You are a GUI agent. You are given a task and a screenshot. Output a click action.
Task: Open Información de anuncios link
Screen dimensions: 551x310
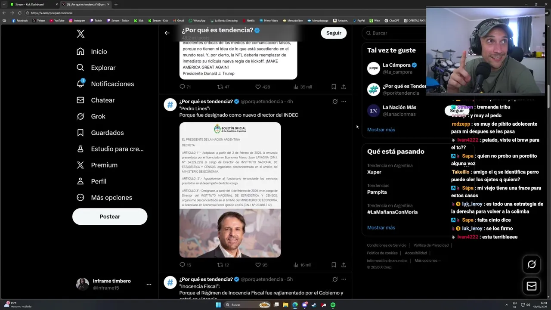[x=387, y=260]
